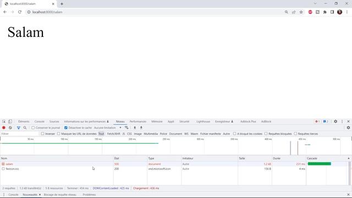The image size is (352, 198).
Task: Toggle the device toolbar icon
Action: pos(10,122)
